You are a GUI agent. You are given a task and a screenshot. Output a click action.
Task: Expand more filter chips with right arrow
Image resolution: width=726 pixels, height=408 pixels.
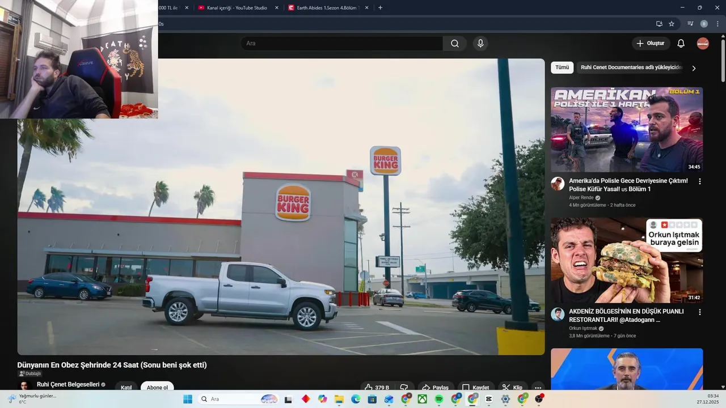pos(693,68)
